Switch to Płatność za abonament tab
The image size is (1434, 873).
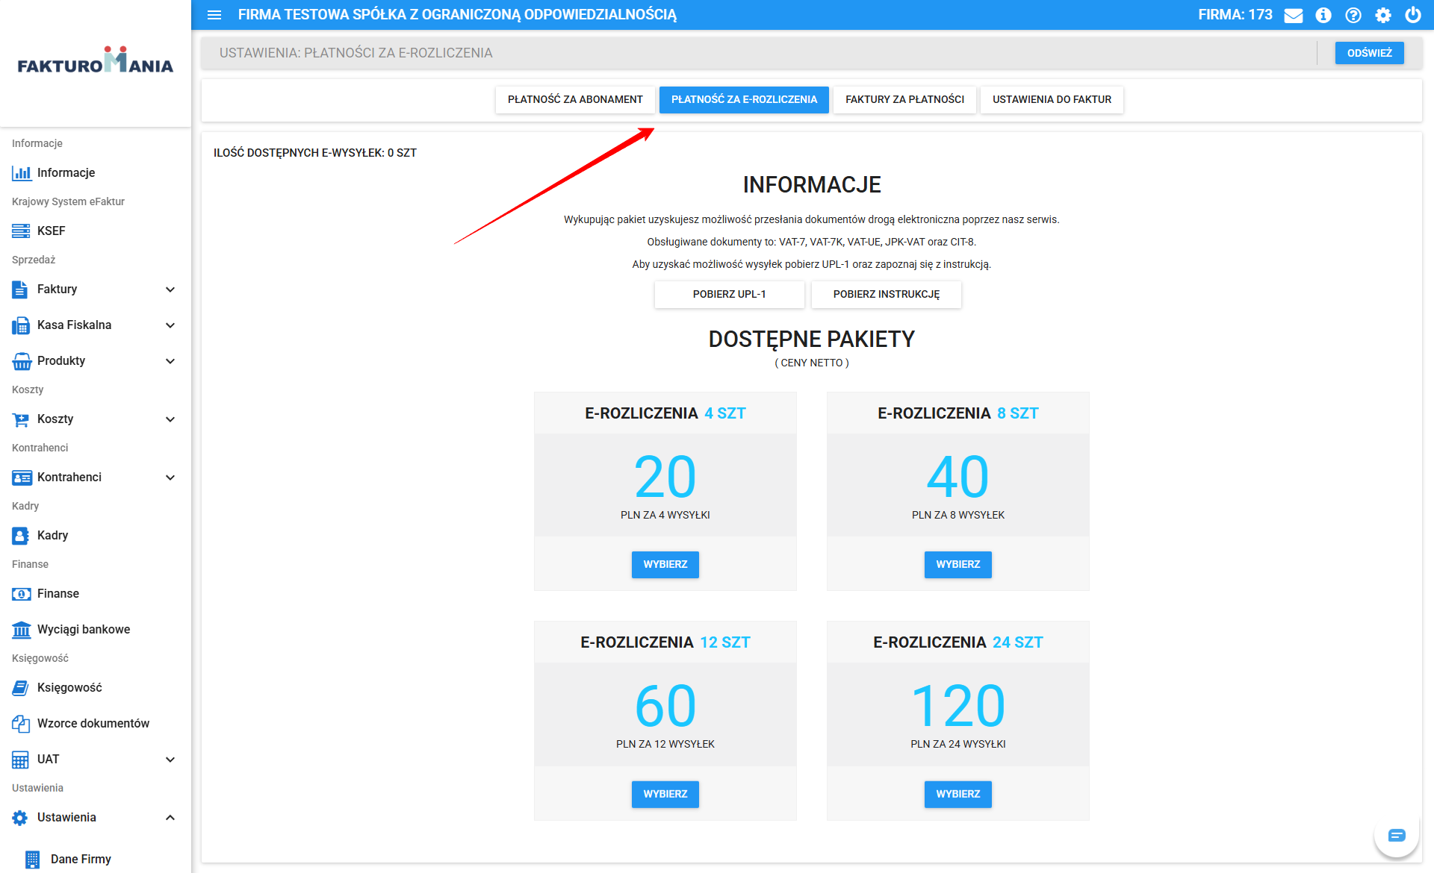pyautogui.click(x=575, y=99)
